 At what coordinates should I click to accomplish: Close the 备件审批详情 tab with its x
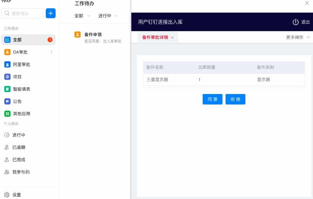[172, 37]
